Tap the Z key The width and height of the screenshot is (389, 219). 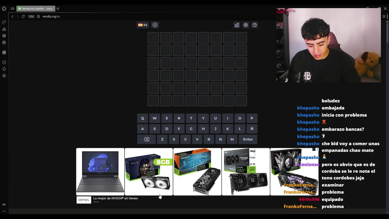(162, 139)
